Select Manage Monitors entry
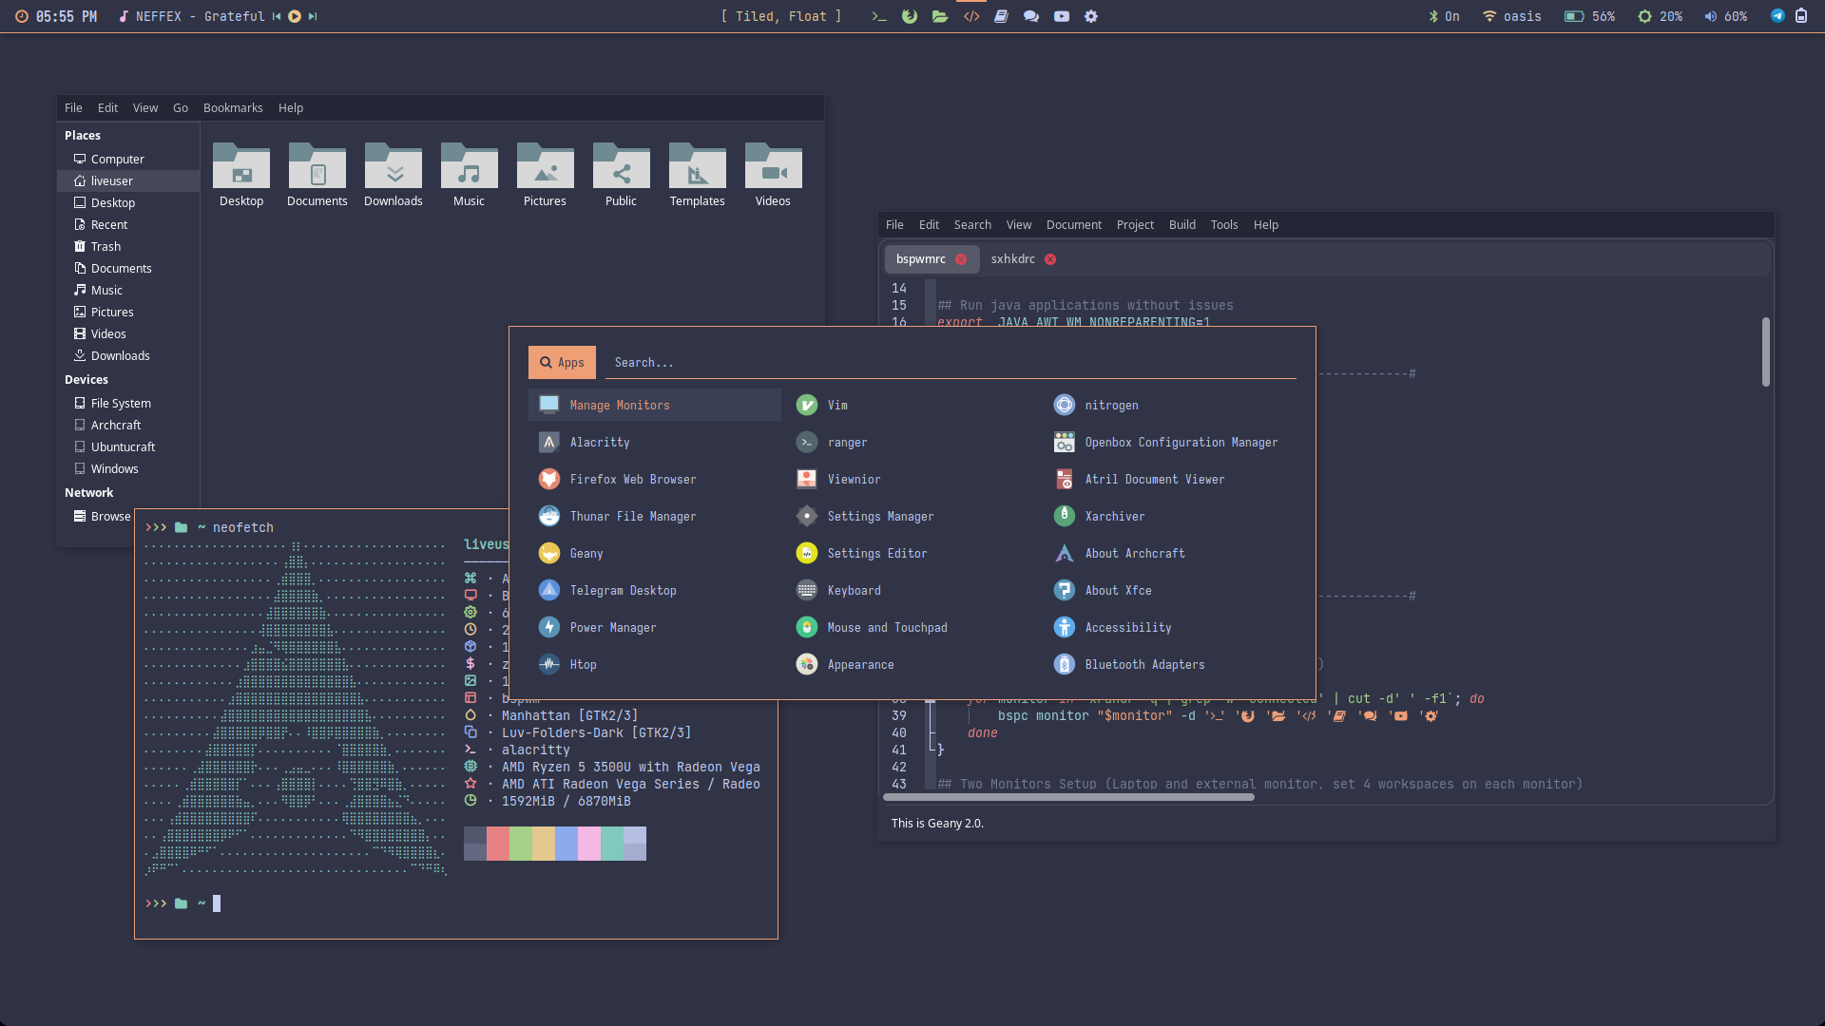Screen dimensions: 1825x1026 619,406
